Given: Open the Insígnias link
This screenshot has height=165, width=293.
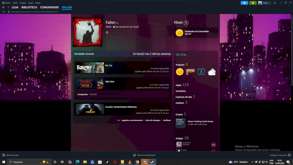Looking at the screenshot, I should pyautogui.click(x=180, y=65).
